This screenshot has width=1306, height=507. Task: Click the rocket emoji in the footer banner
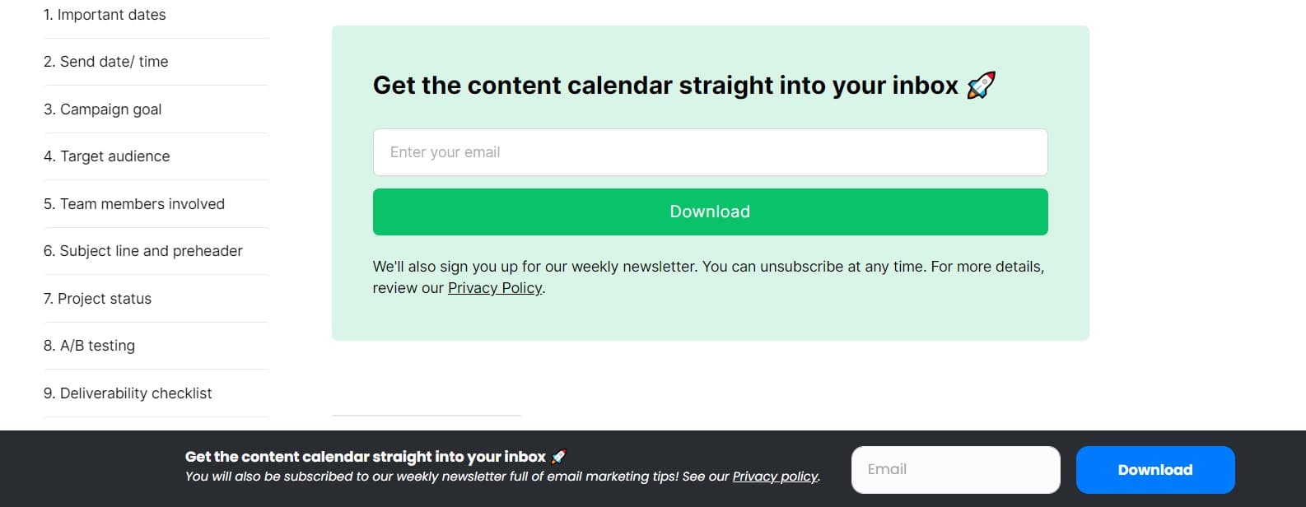tap(559, 455)
